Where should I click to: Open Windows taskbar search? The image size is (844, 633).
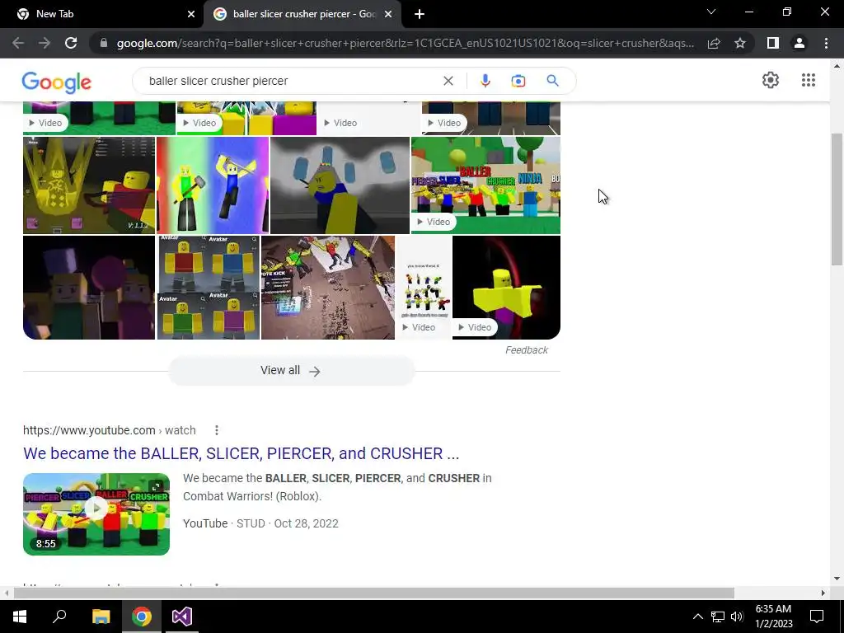(x=59, y=616)
